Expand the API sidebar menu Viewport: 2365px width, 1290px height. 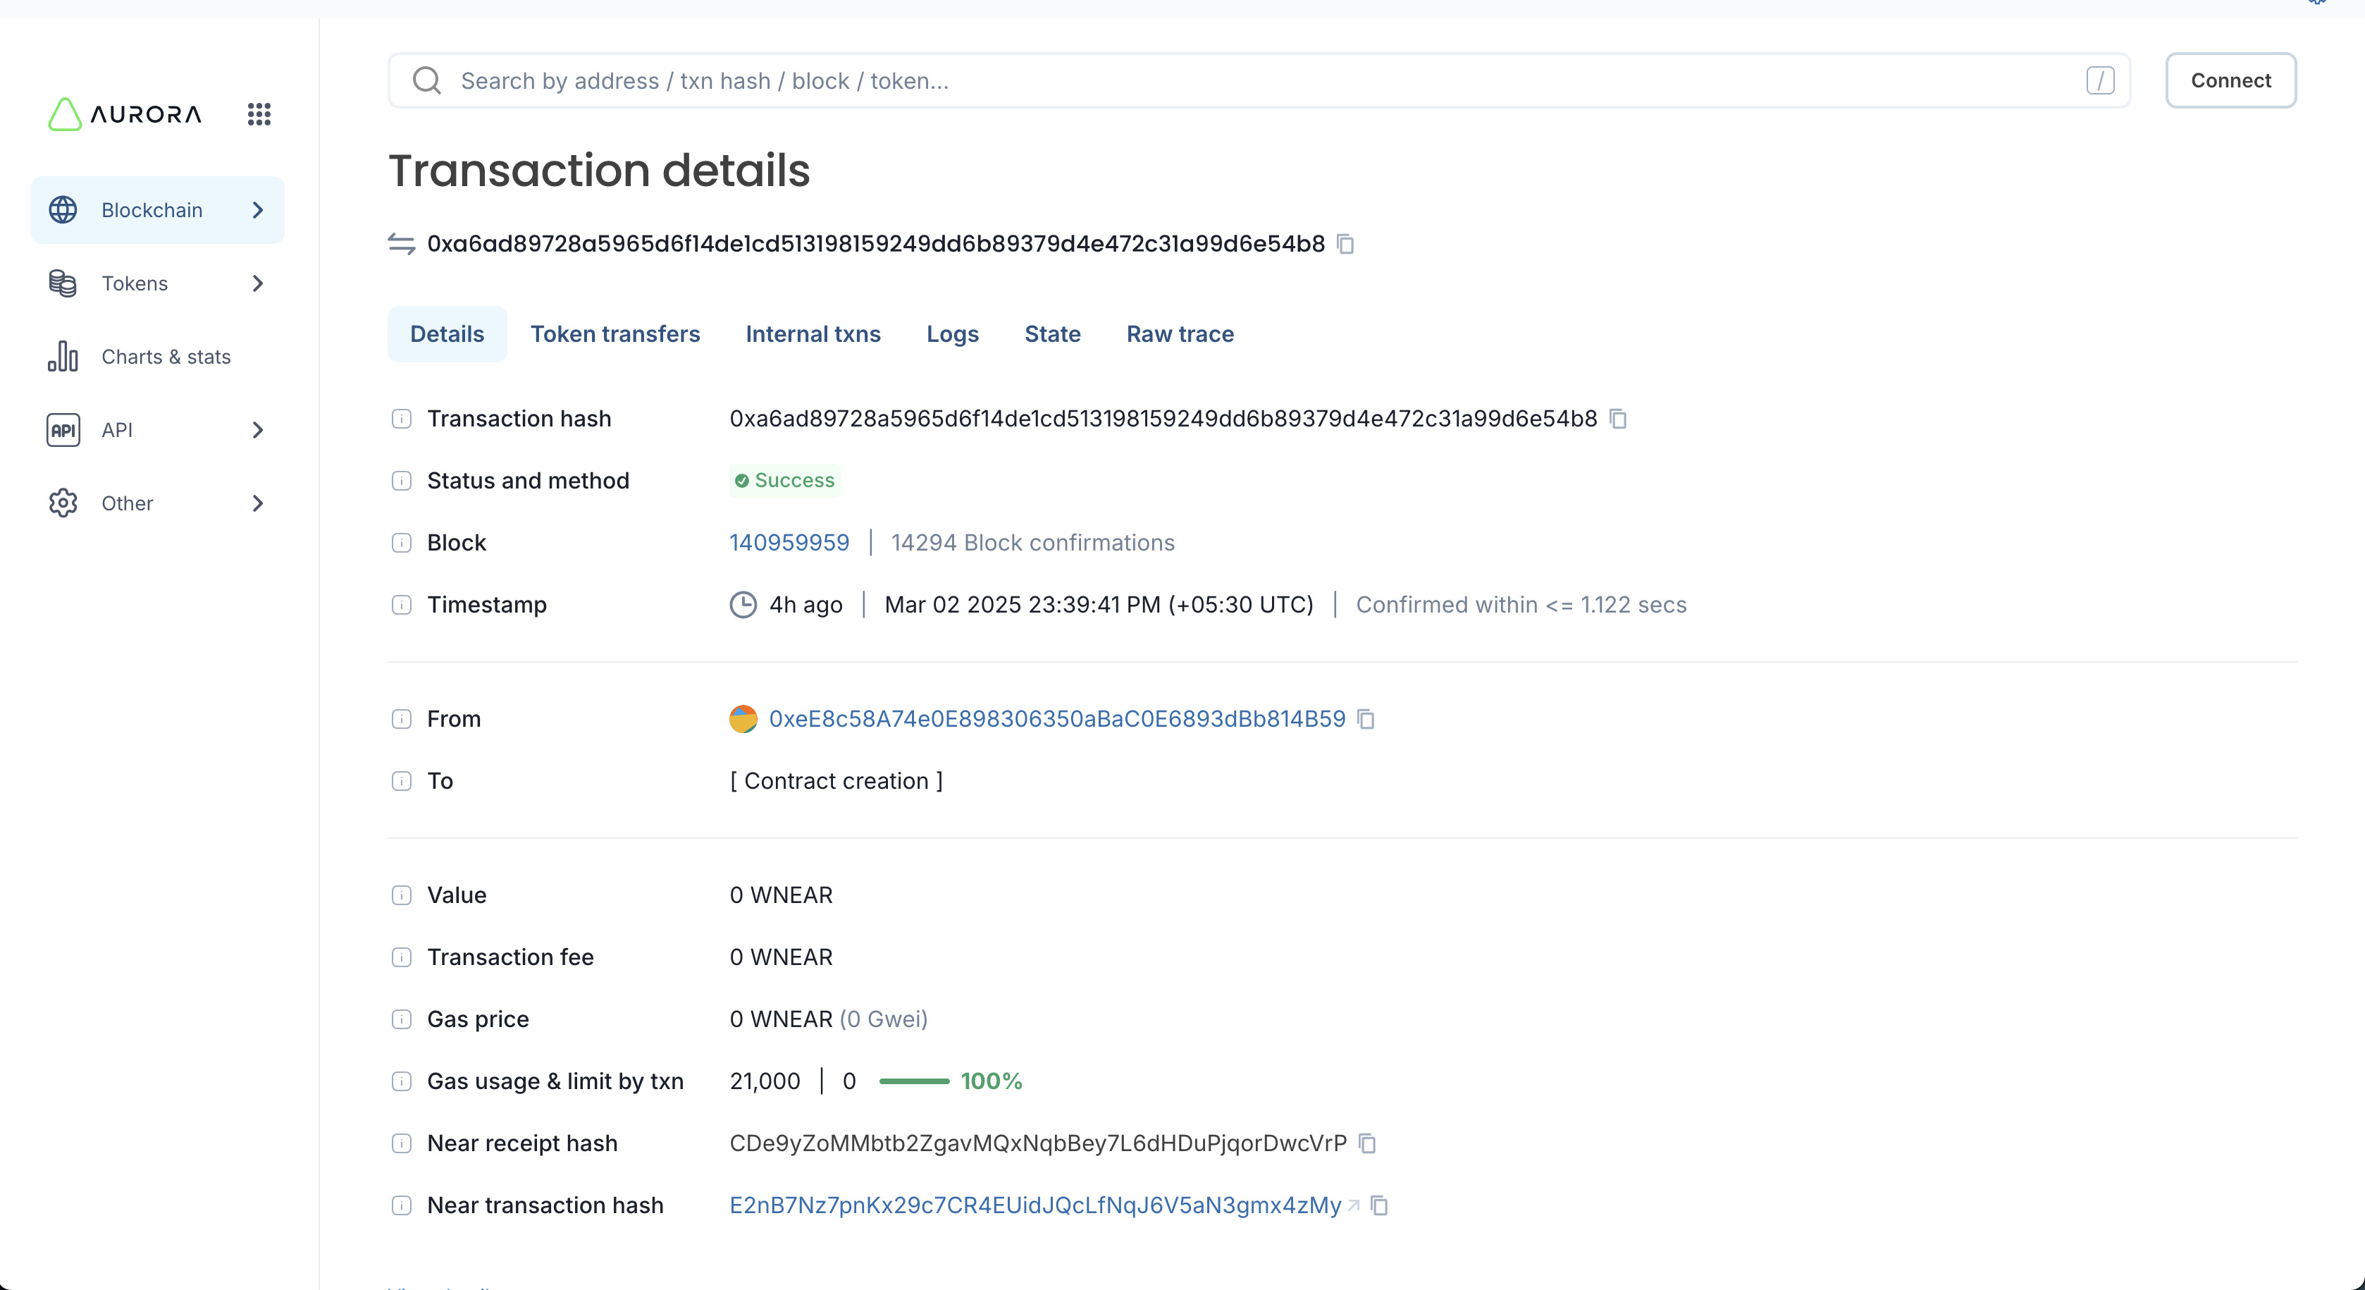click(x=158, y=430)
